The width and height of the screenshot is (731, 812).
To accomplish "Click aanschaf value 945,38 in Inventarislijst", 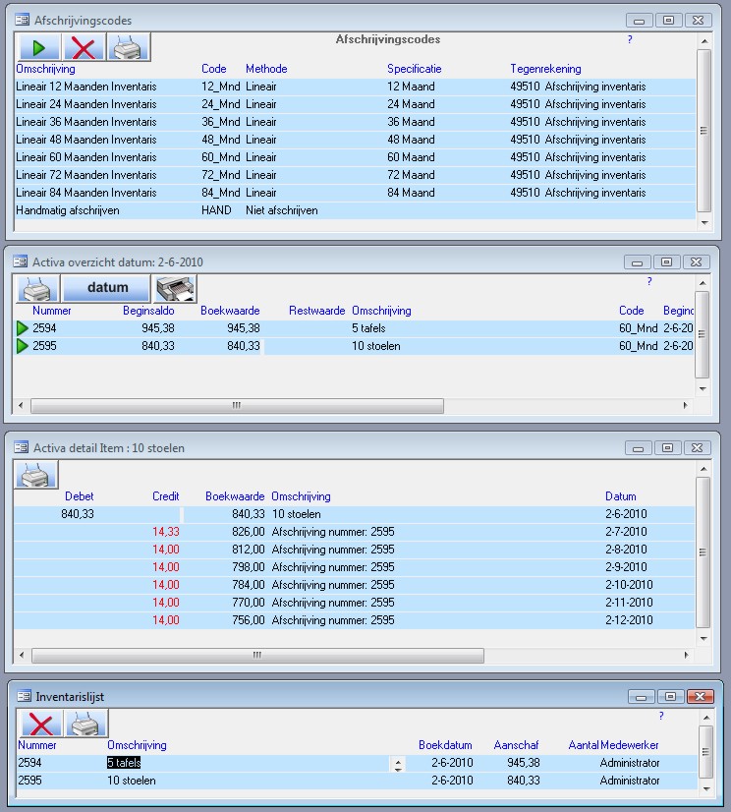I will 523,763.
